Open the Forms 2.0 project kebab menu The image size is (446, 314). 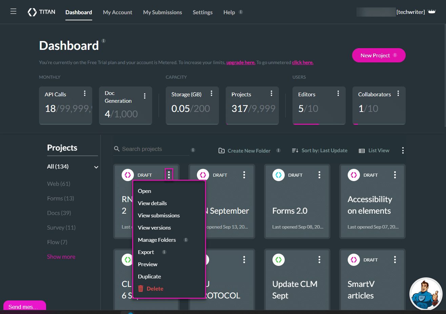(x=319, y=175)
